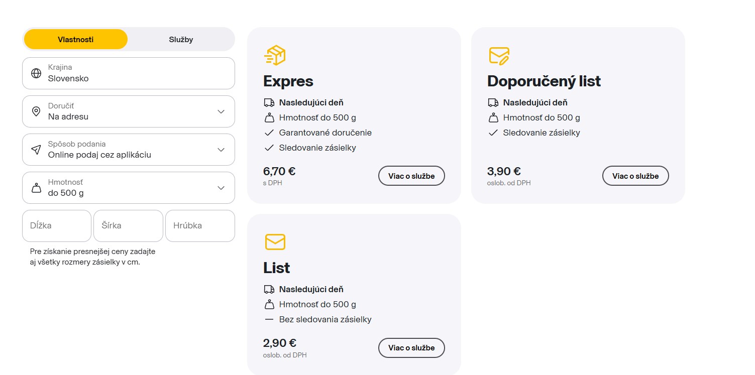Click the Krajina country field
This screenshot has width=755, height=375.
point(129,73)
